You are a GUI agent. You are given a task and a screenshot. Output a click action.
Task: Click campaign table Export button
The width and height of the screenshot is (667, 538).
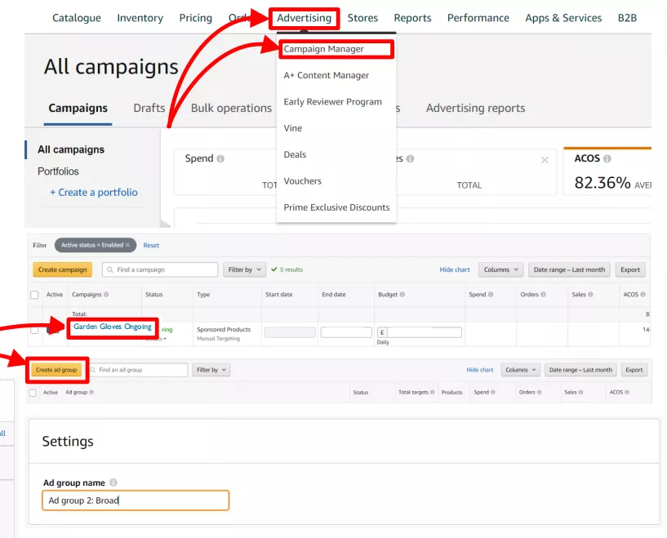(630, 269)
